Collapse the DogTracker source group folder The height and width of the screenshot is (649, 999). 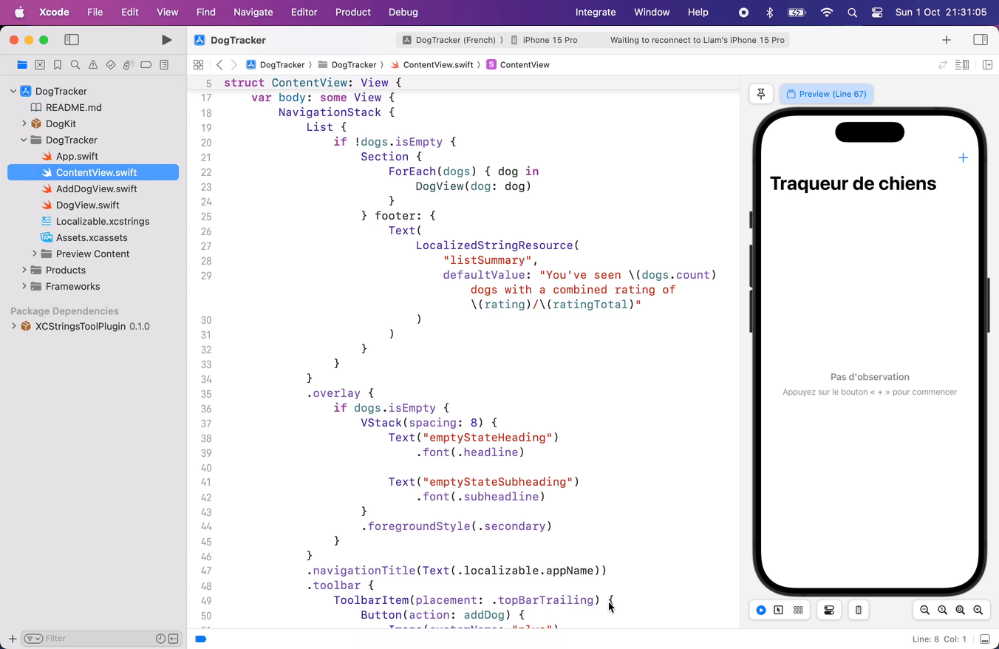tap(24, 140)
